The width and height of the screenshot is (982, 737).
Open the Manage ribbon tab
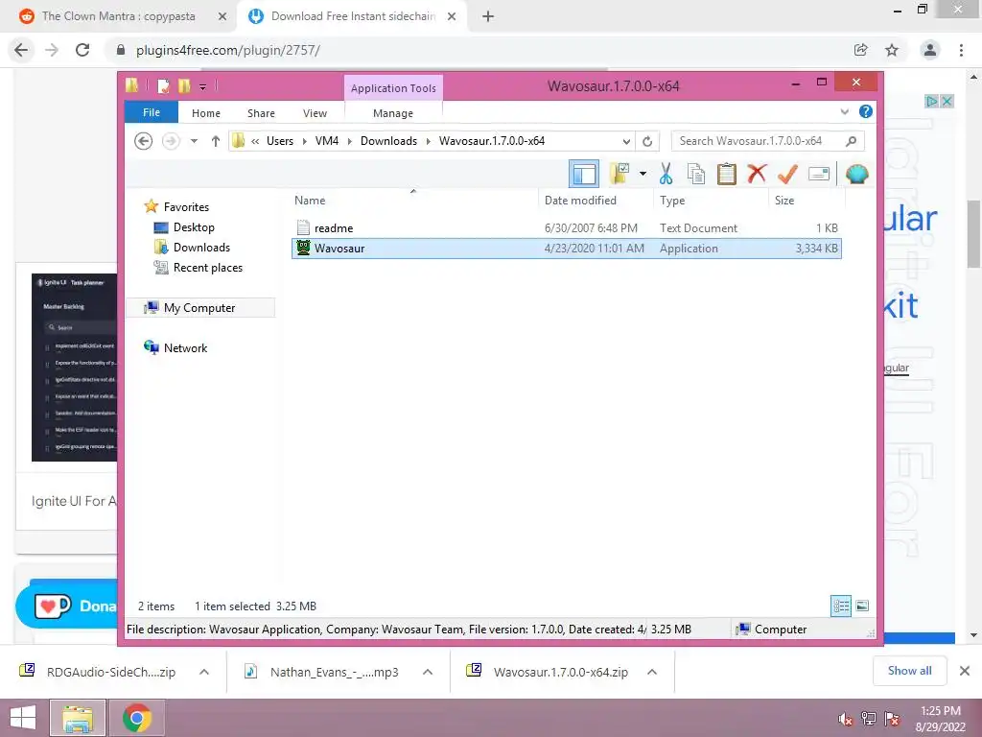point(393,113)
